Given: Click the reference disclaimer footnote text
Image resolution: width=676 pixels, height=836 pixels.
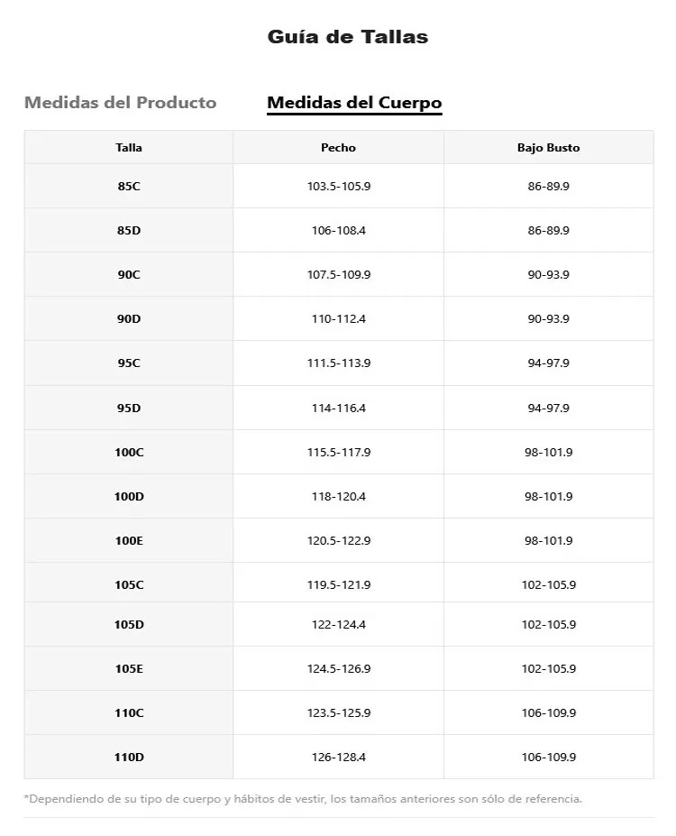Looking at the screenshot, I should [x=303, y=798].
